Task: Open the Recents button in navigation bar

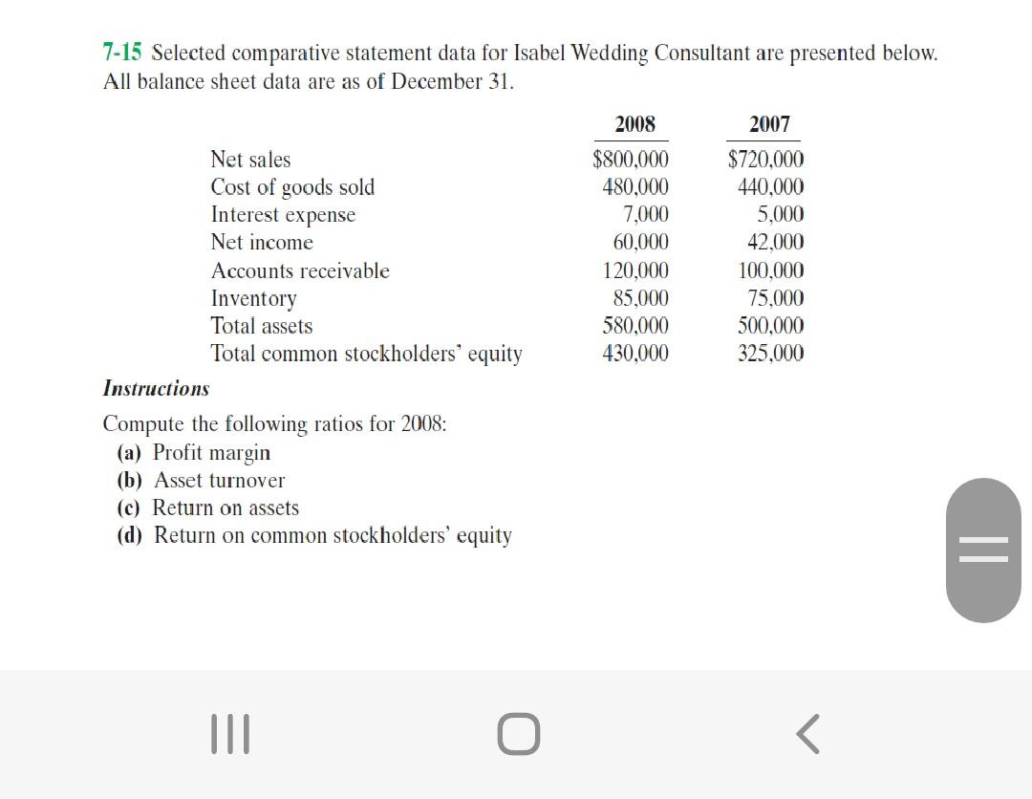Action: pyautogui.click(x=231, y=734)
